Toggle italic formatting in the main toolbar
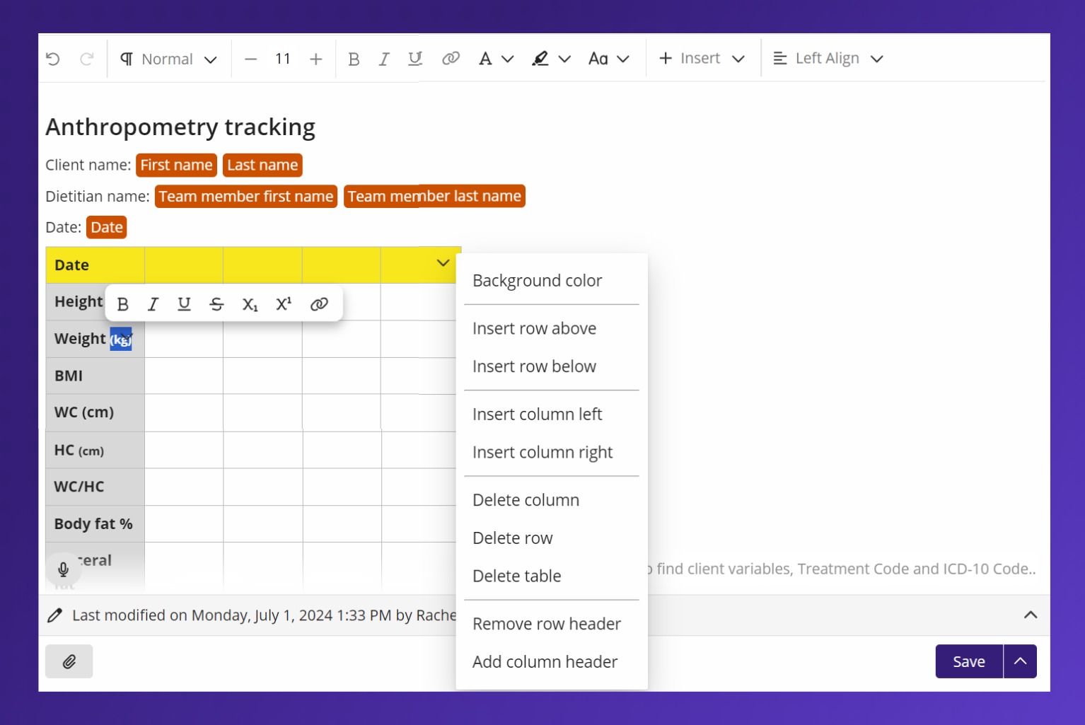This screenshot has width=1085, height=725. pos(384,59)
